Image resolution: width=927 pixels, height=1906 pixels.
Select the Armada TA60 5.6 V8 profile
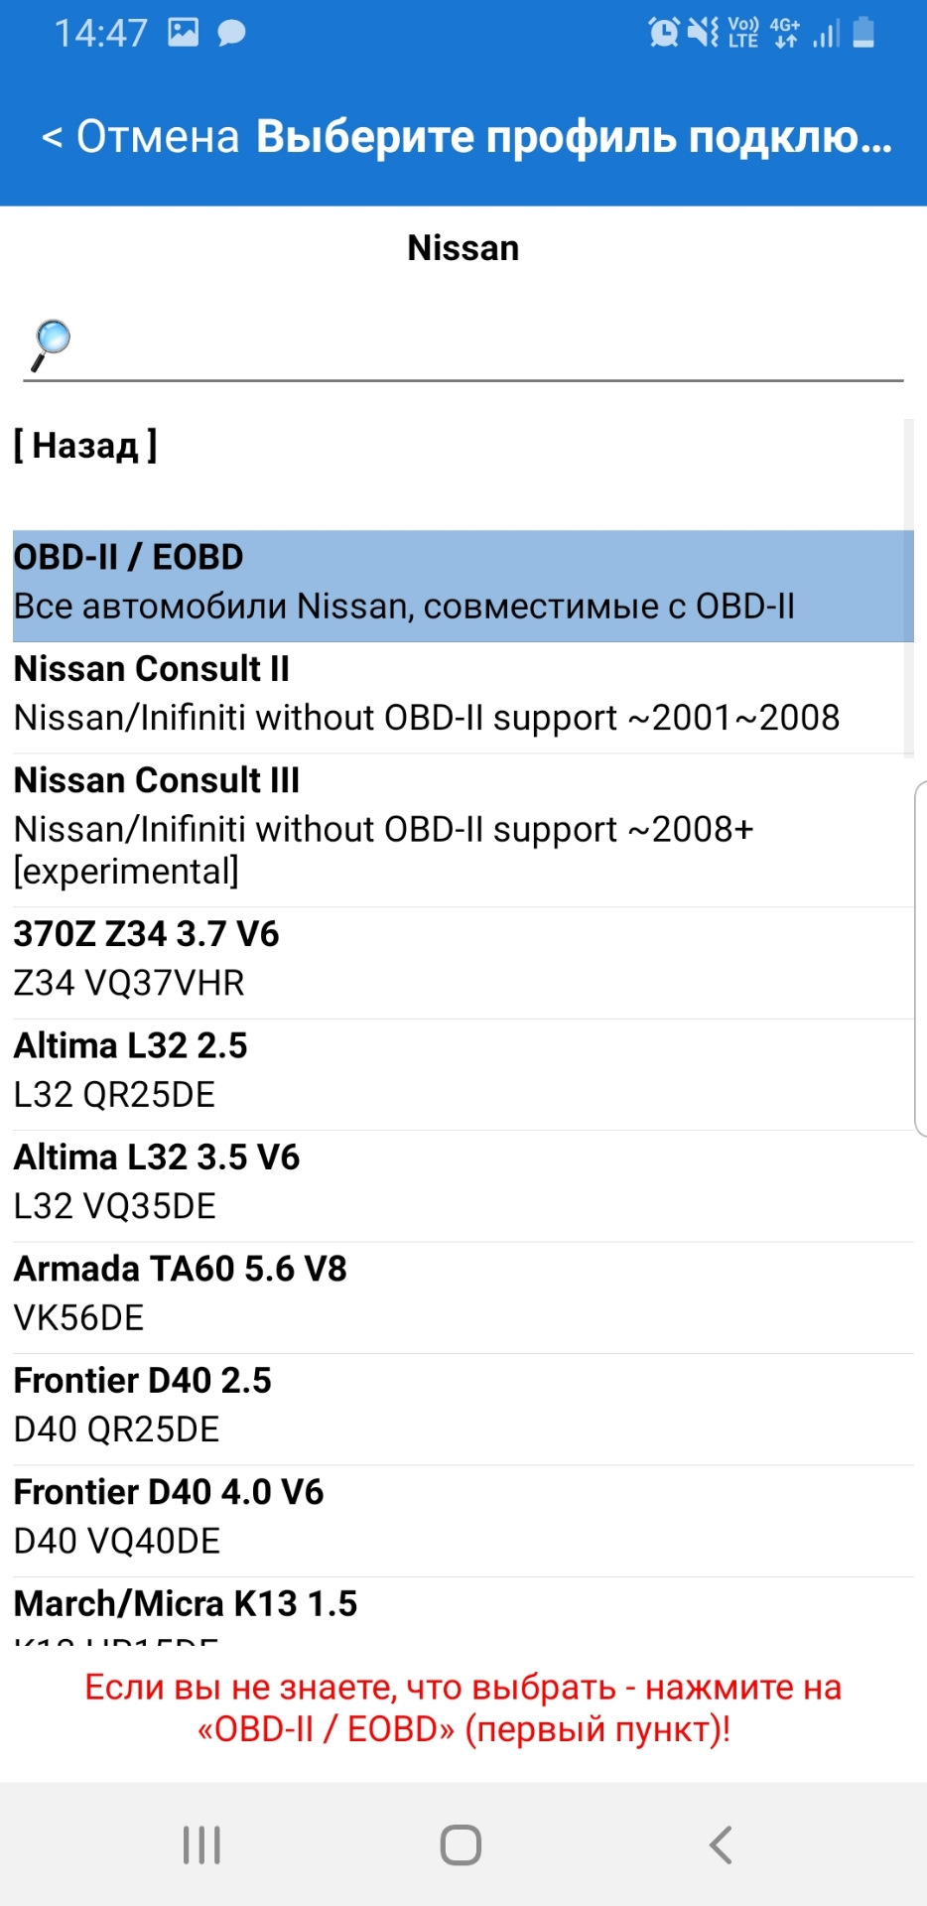(x=463, y=1294)
